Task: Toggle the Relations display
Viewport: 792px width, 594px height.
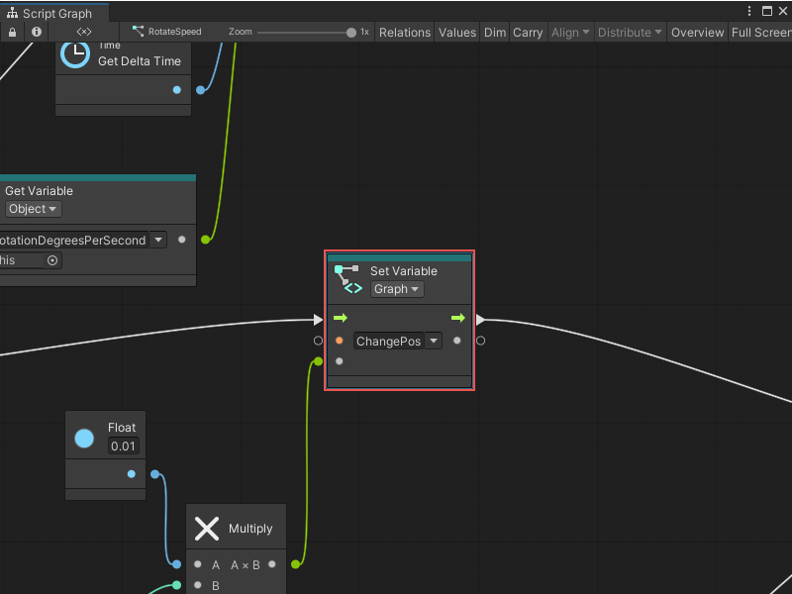Action: (x=404, y=32)
